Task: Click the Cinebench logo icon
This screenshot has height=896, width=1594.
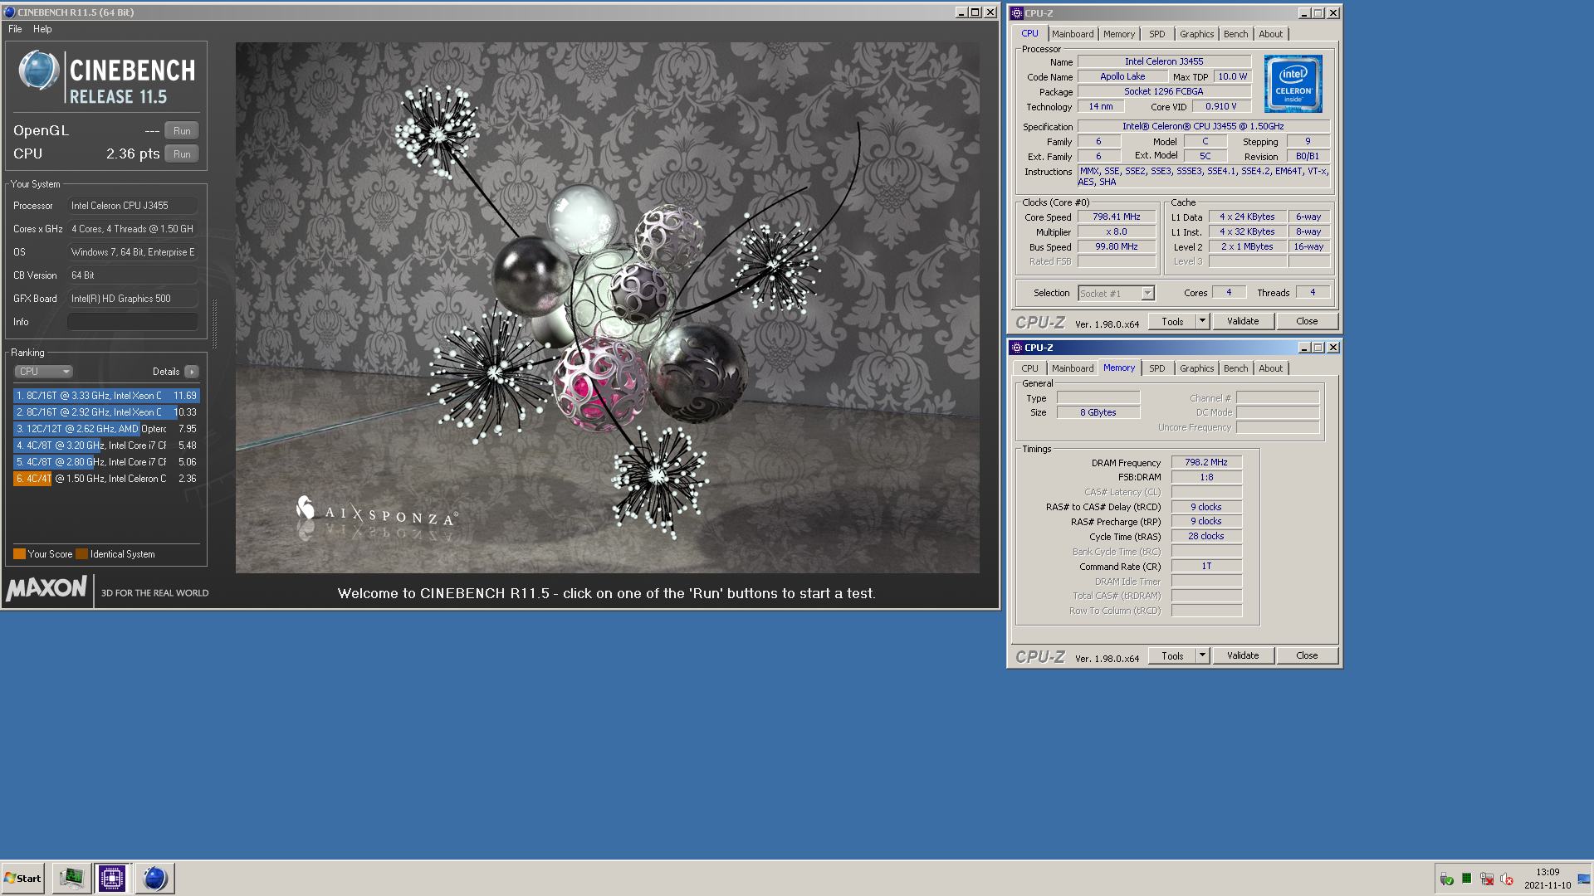Action: pos(38,71)
